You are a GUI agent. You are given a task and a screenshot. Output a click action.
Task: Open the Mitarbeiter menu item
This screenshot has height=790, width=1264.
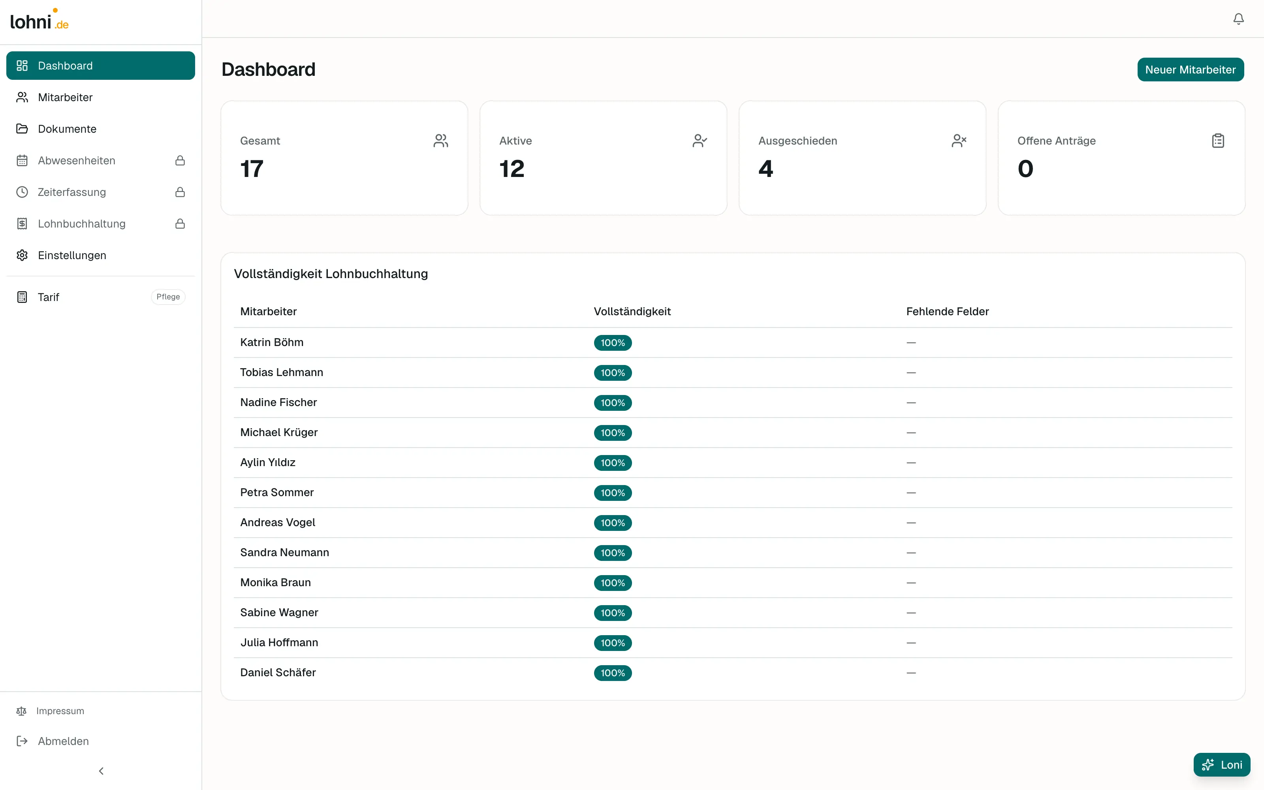pyautogui.click(x=100, y=97)
